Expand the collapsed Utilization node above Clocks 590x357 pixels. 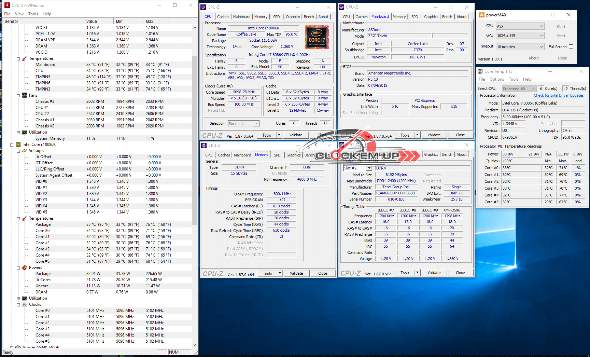[x=18, y=298]
